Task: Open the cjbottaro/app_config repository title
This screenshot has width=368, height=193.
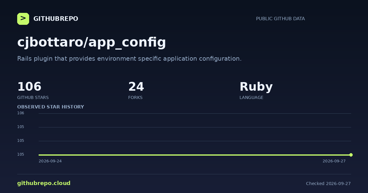Action: [x=91, y=42]
